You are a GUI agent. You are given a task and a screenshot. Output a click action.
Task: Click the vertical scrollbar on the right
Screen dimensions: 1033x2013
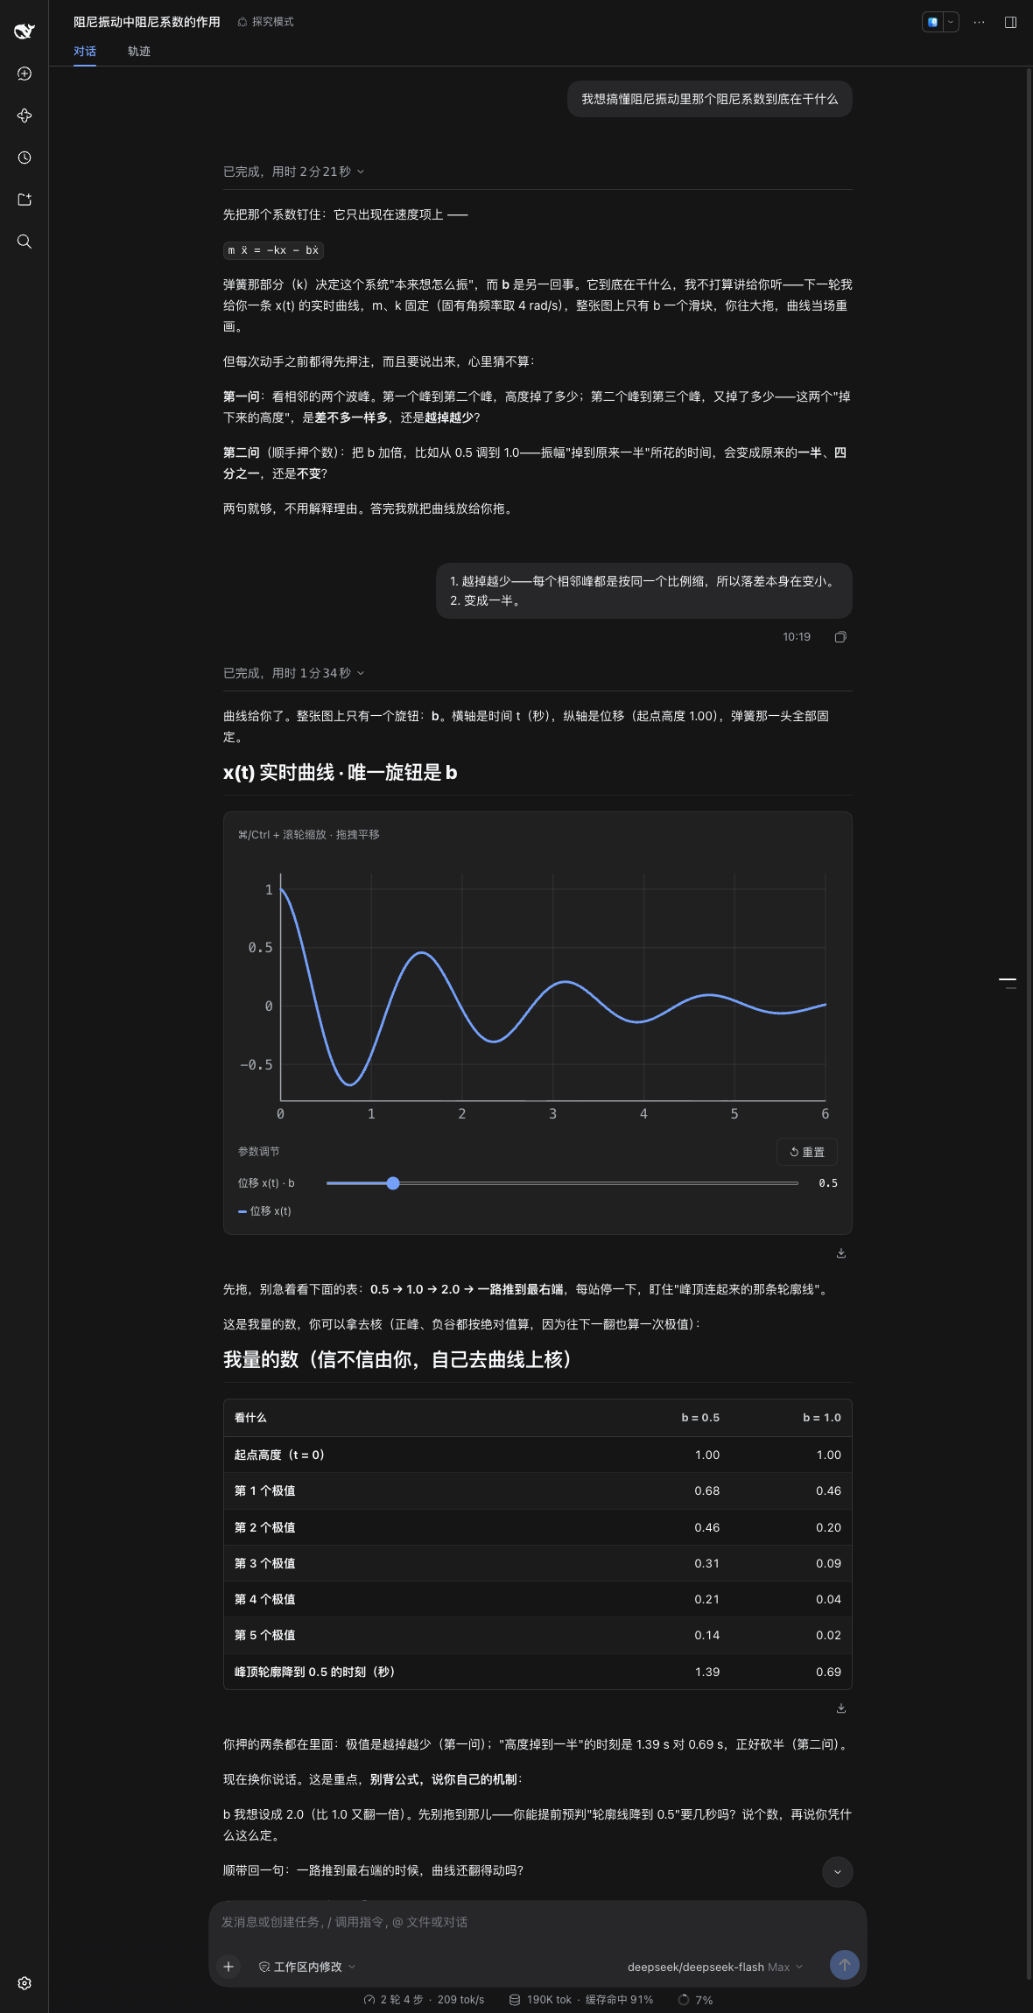[1029, 1024]
